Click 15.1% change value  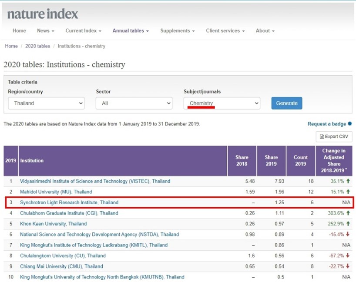pyautogui.click(x=337, y=192)
